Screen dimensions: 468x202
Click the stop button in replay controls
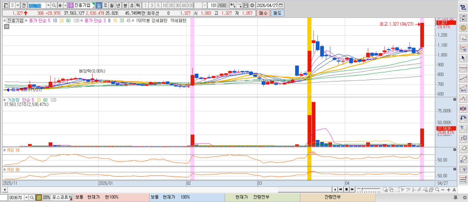point(347,190)
